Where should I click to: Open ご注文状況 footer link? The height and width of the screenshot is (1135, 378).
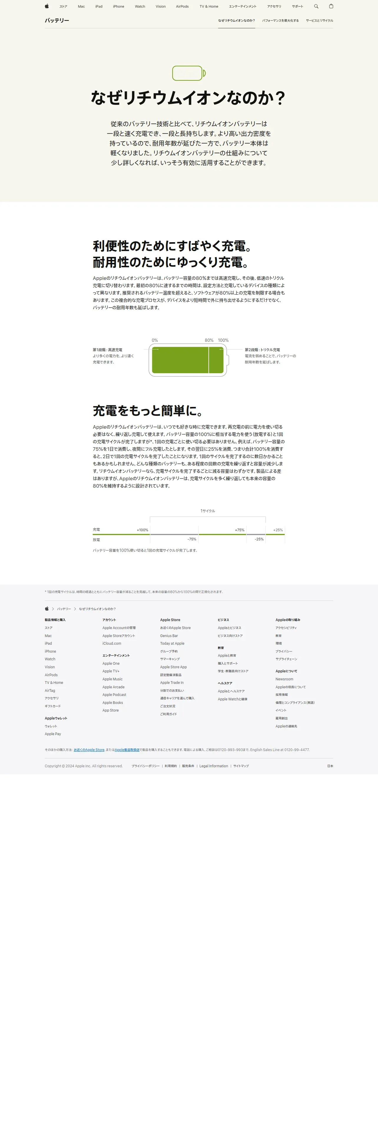pyautogui.click(x=168, y=706)
